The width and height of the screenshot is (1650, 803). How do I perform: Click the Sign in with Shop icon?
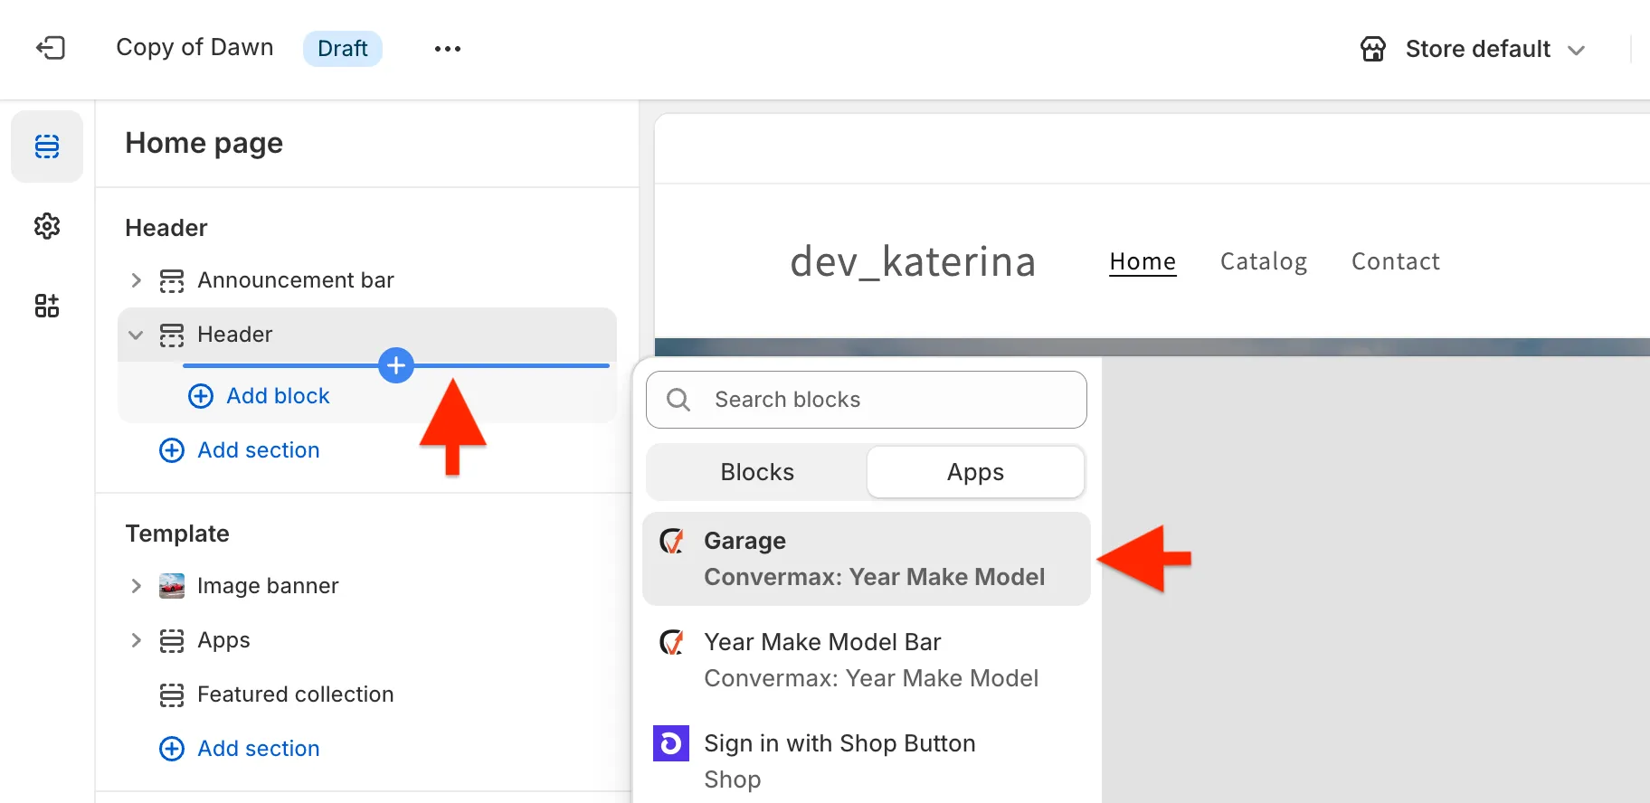pos(671,743)
